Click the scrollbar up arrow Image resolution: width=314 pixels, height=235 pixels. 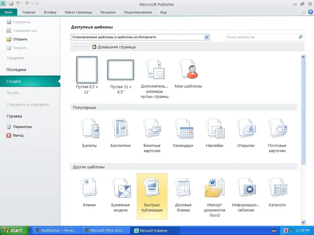pos(303,57)
